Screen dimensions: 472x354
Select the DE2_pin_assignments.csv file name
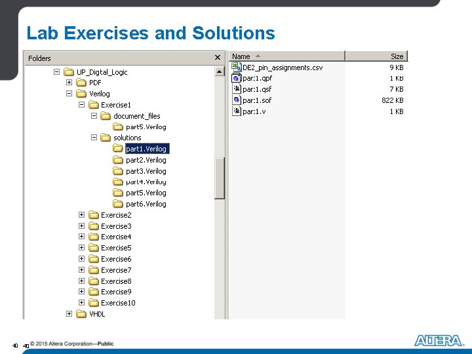pos(283,68)
